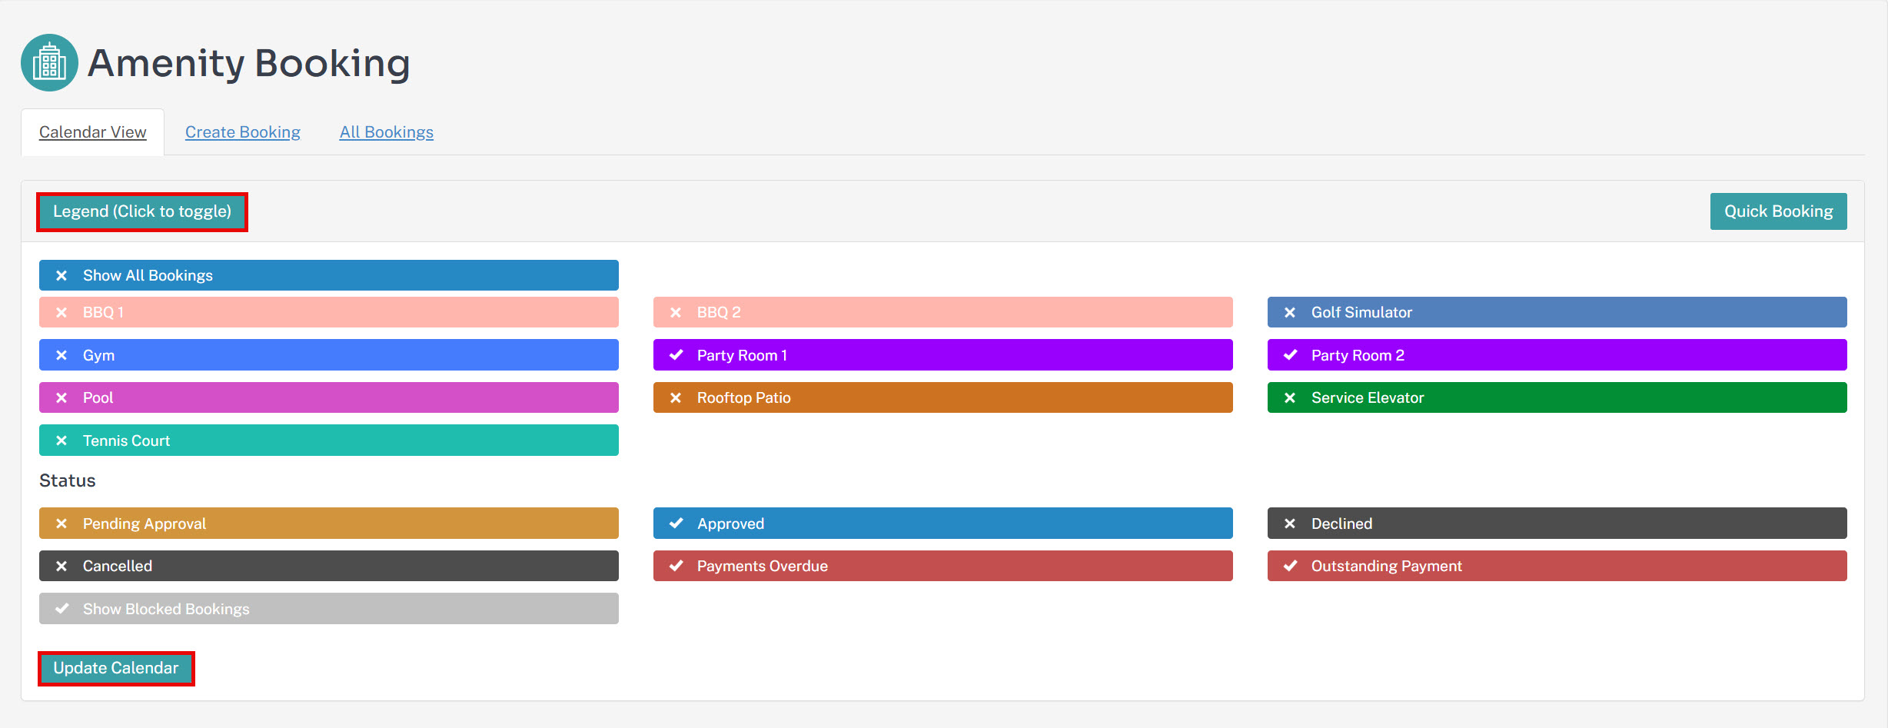Click the X icon beside Tennis Court

61,440
